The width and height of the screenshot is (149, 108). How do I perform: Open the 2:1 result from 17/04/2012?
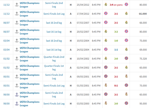[116, 14]
